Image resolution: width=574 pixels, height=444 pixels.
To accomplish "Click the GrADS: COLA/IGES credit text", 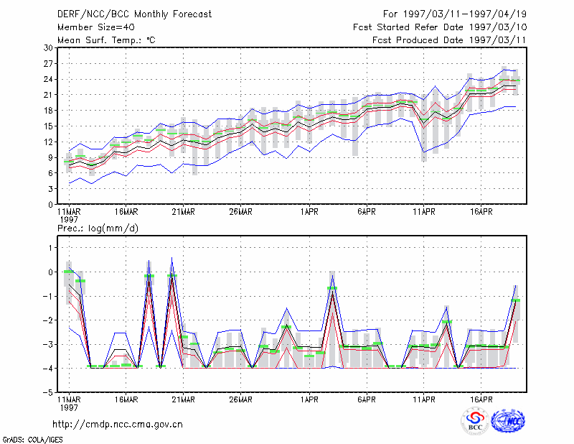I will 32,440.
